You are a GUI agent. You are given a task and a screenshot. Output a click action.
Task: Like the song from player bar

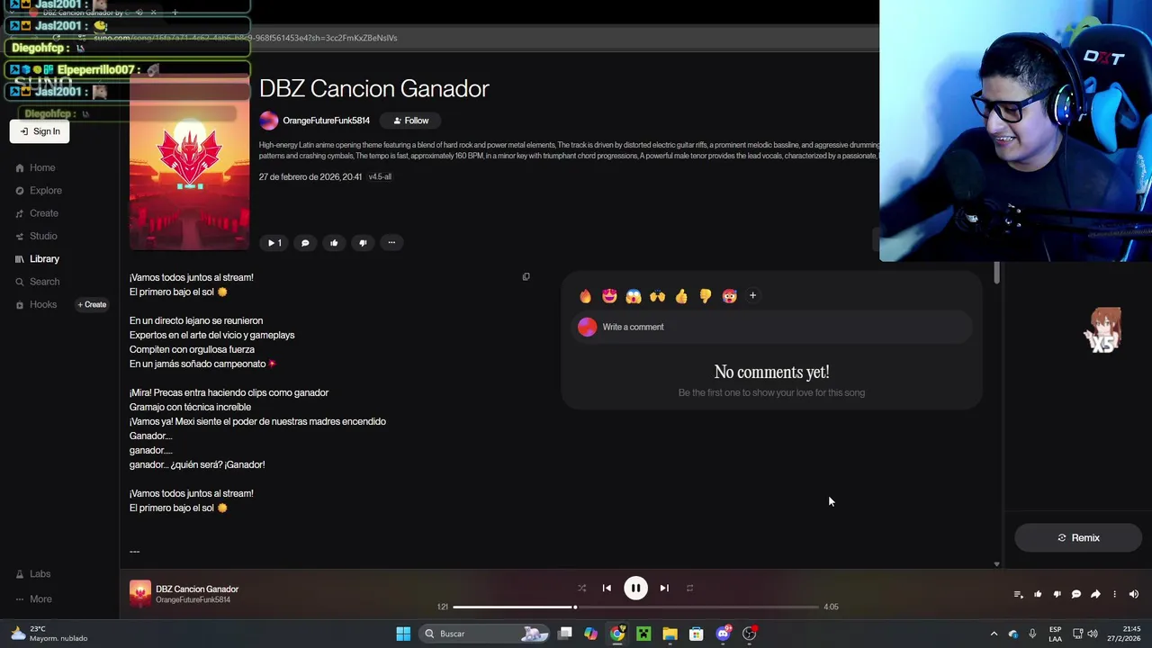coord(1038,594)
